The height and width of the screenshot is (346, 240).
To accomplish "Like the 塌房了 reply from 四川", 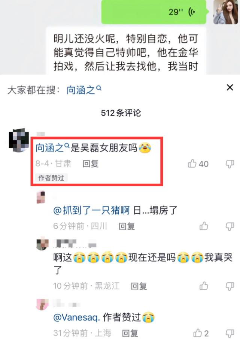I will coord(204,226).
